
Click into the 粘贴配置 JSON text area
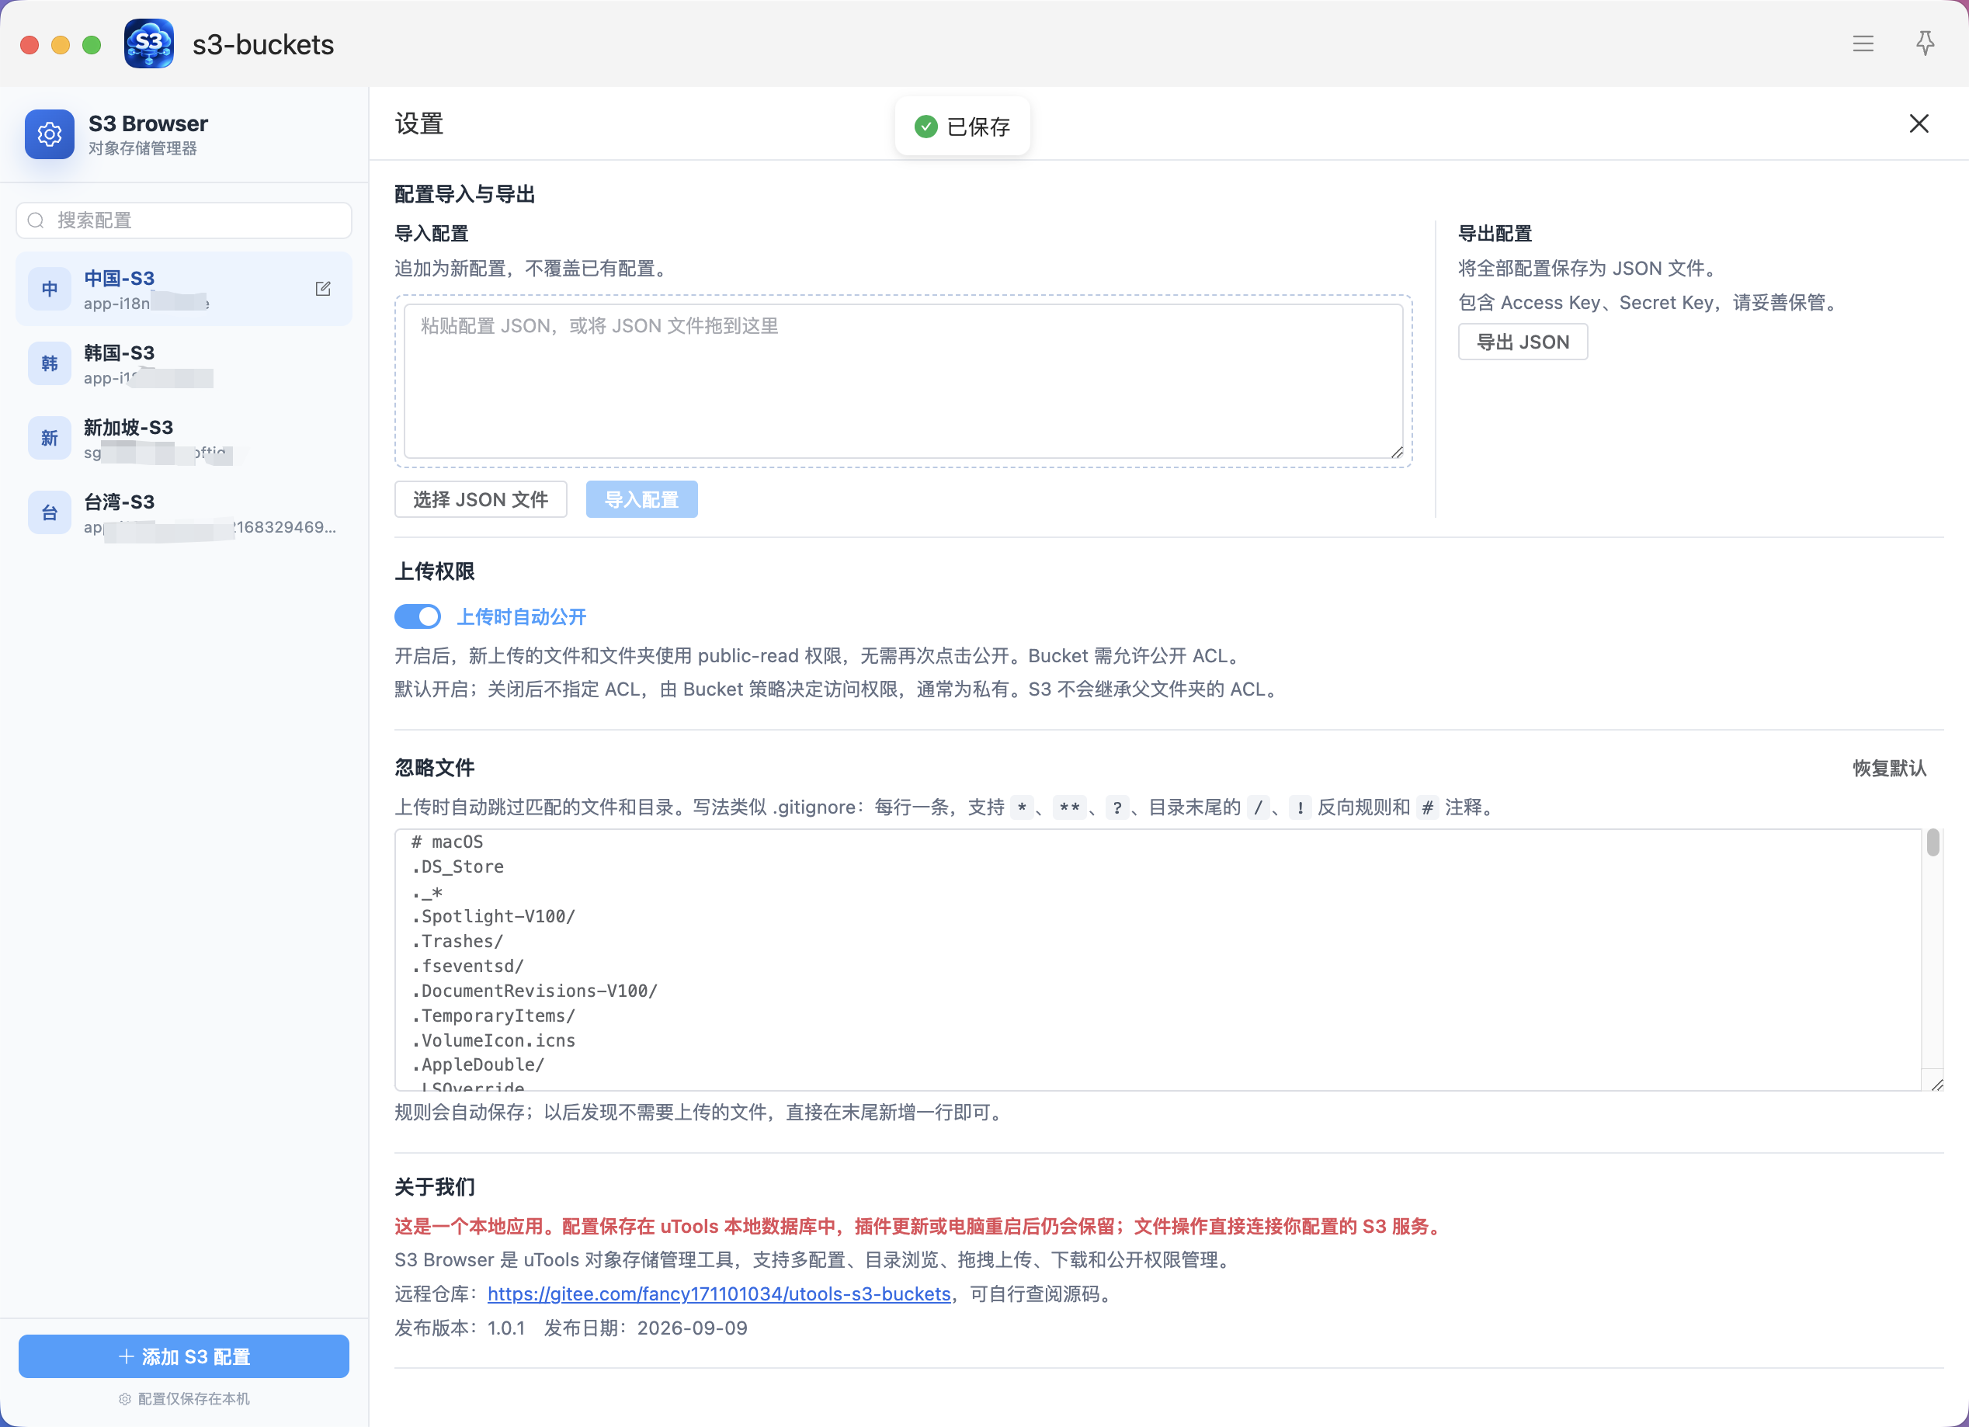click(x=904, y=381)
